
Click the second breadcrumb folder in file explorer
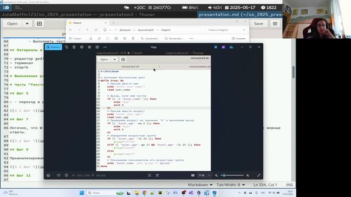point(146,30)
